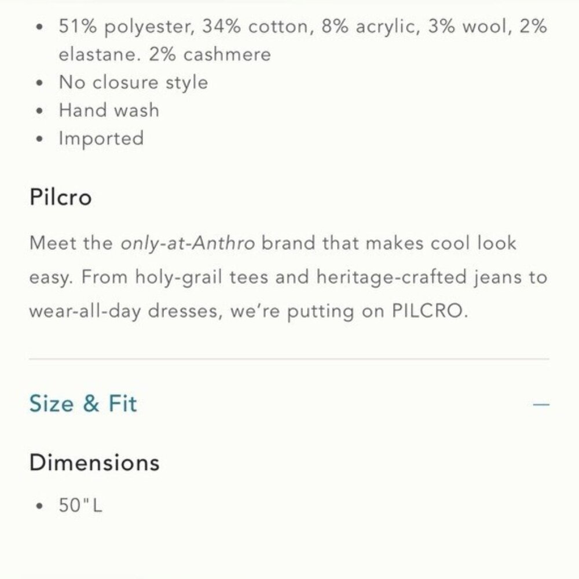This screenshot has width=579, height=579.
Task: Tap the Dimensions heading
Action: click(x=94, y=462)
